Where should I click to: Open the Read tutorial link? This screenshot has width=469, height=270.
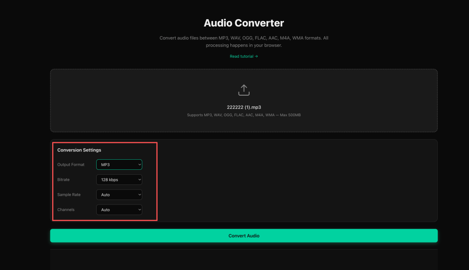point(244,56)
